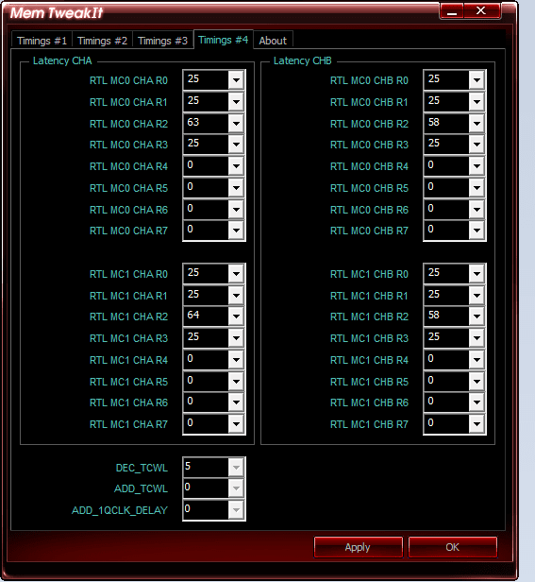Viewport: 535px width, 582px height.
Task: Open the ADD_TCWL dropdown arrow
Action: tap(236, 488)
